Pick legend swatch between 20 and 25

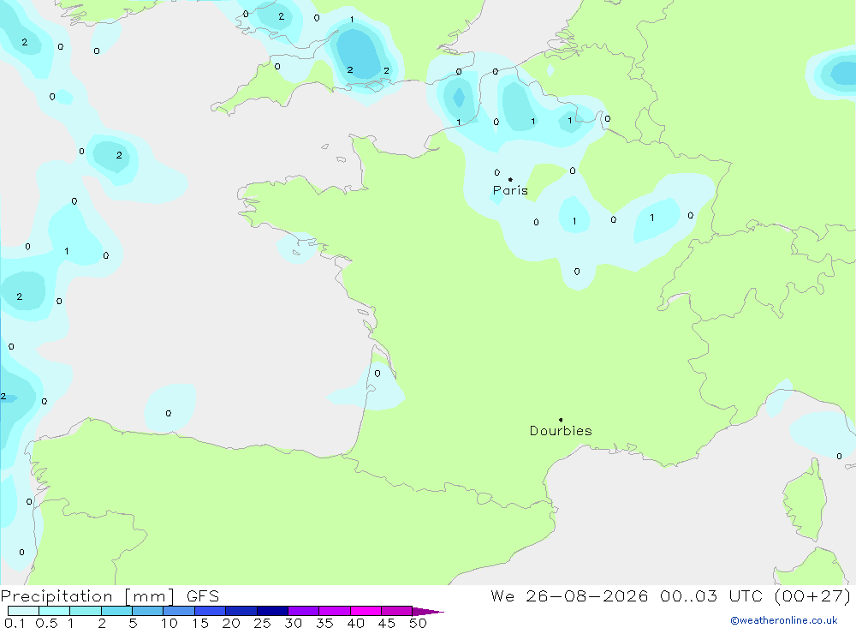point(241,611)
